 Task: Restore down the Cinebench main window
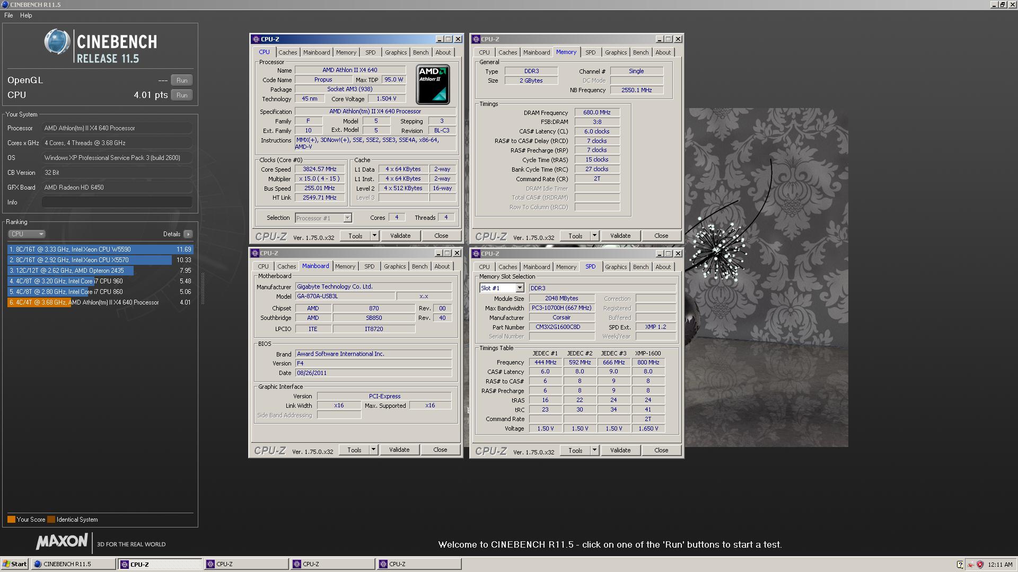click(x=1003, y=5)
